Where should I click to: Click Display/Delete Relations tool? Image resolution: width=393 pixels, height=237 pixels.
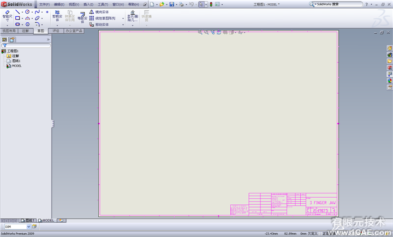(x=133, y=16)
